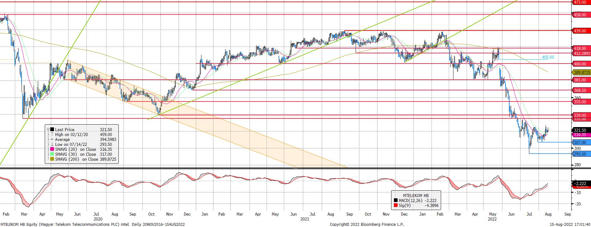Click the olive SMAVG (200) color swatch

[52, 159]
